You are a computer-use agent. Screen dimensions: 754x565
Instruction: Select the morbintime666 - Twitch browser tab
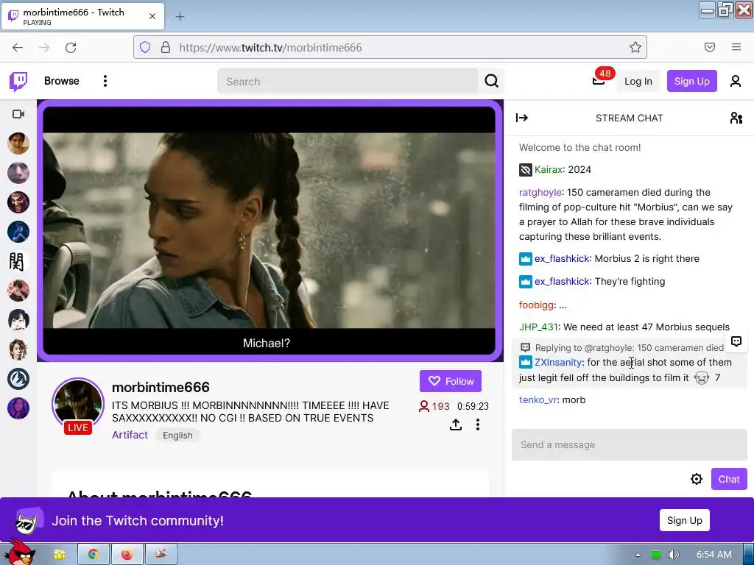82,16
